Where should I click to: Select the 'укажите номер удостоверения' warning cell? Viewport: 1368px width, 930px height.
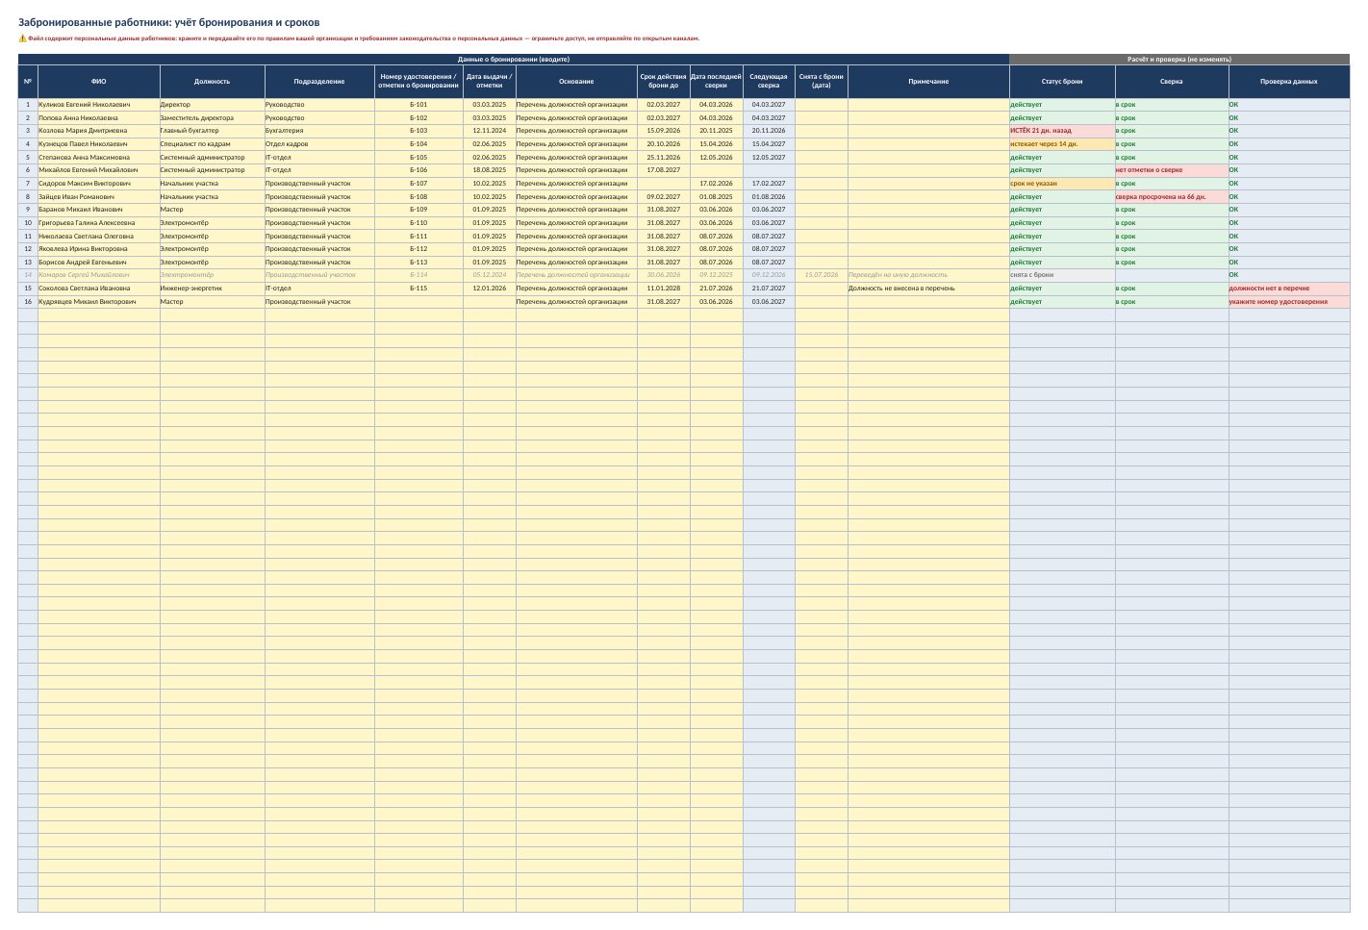point(1289,302)
